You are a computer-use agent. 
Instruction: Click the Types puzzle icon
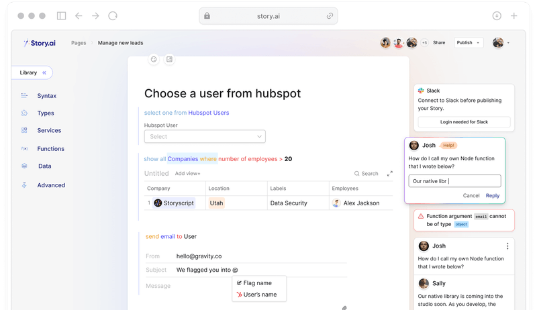tap(24, 113)
